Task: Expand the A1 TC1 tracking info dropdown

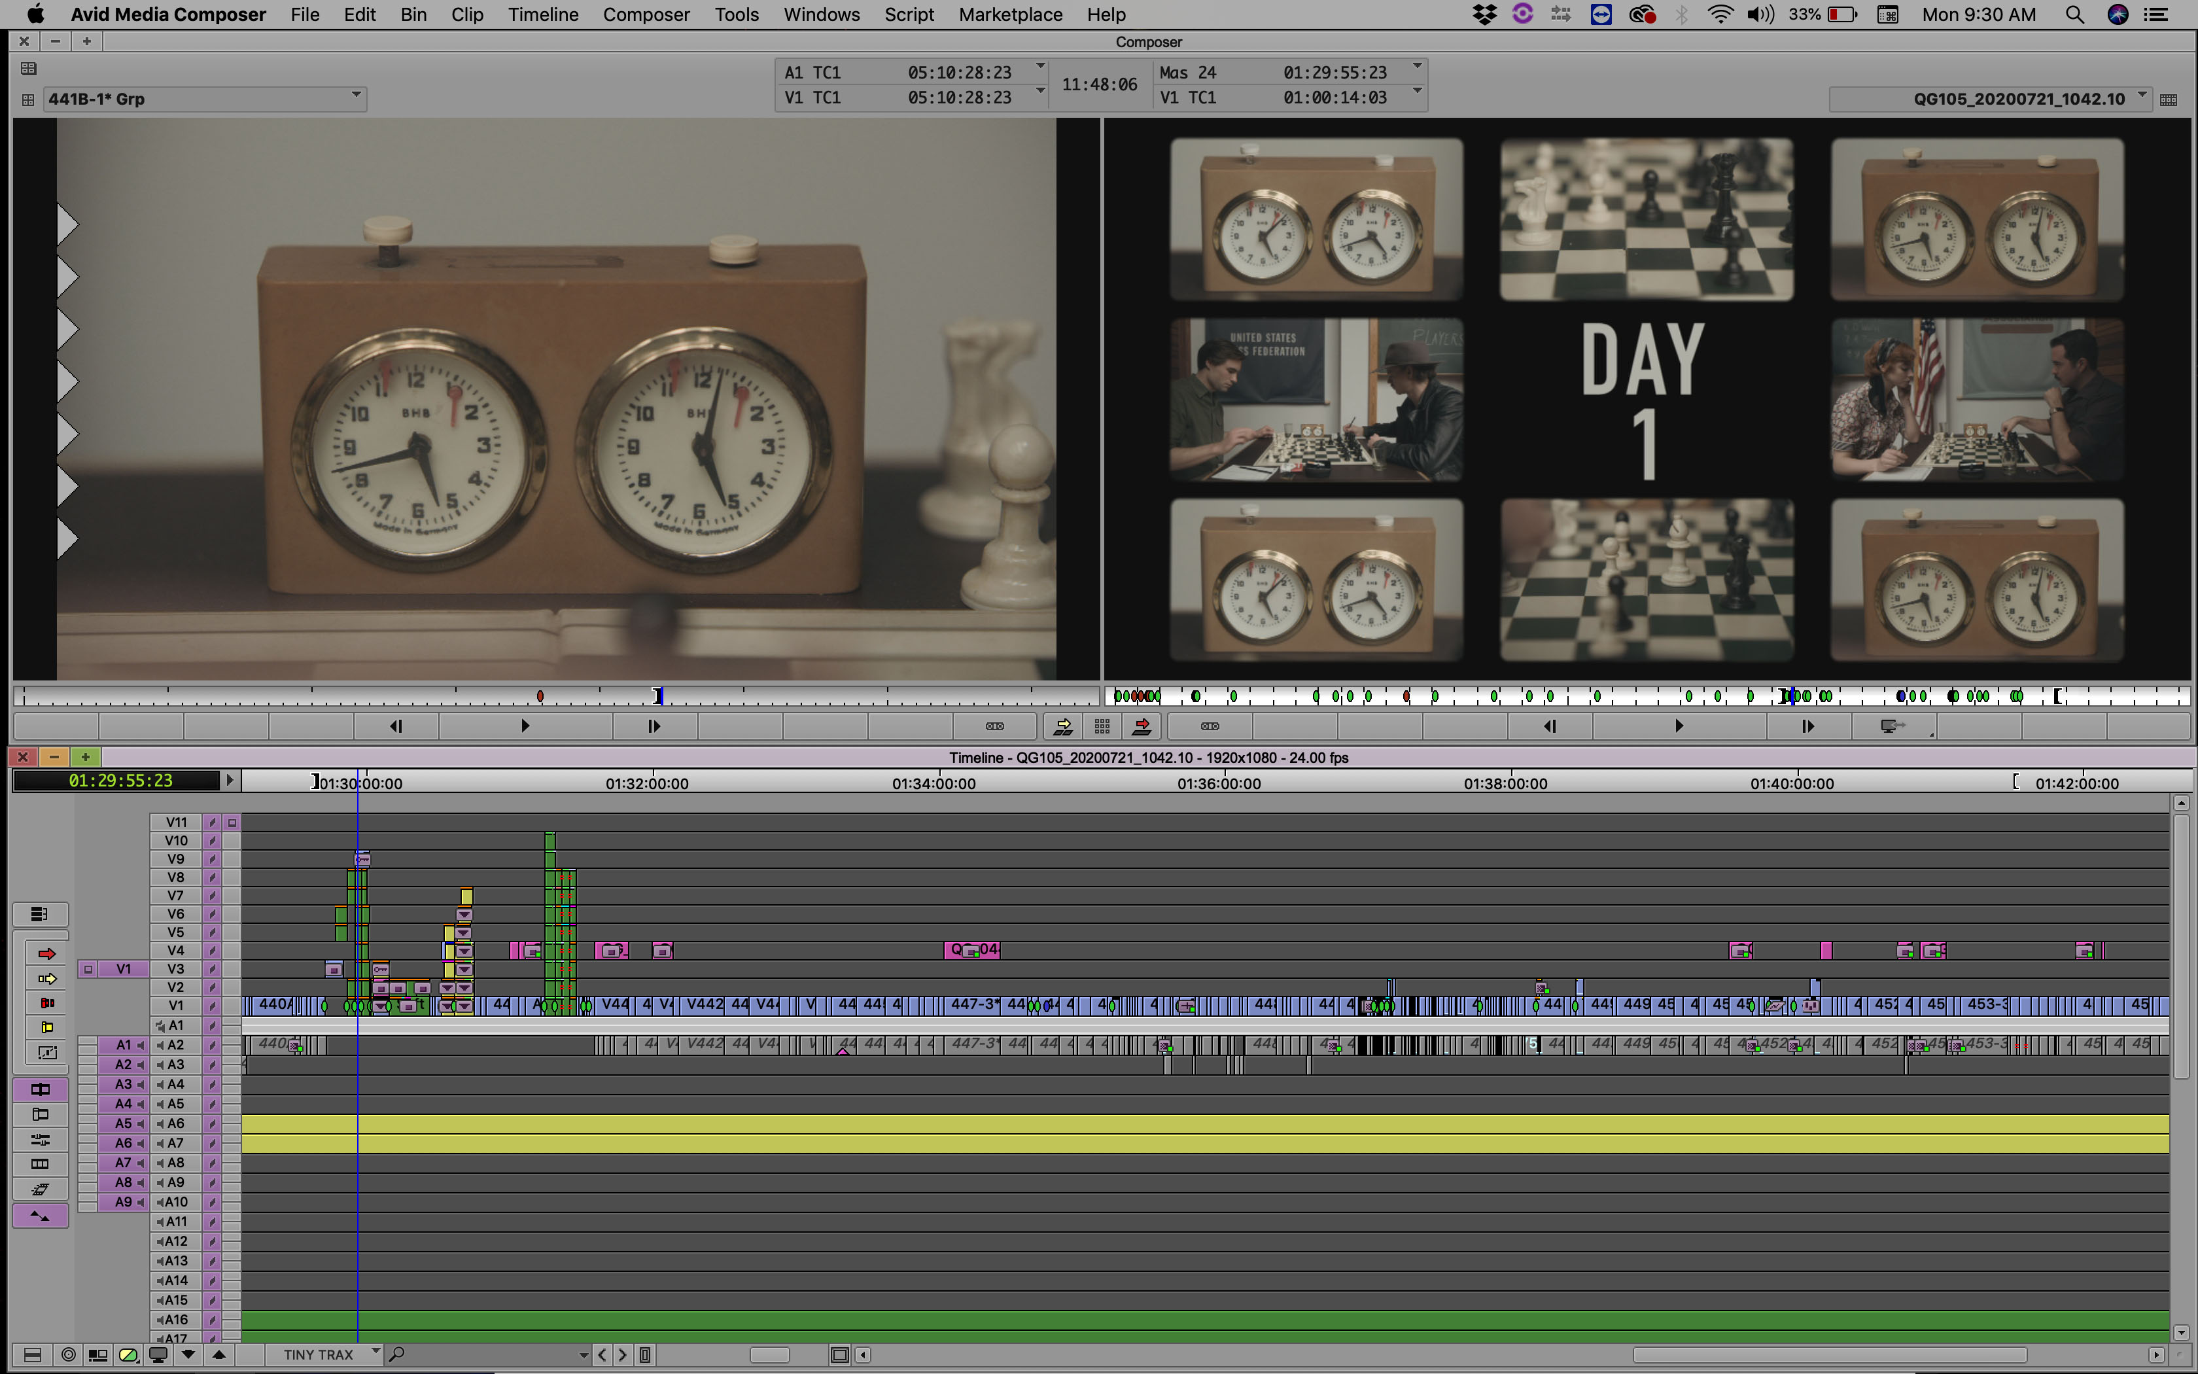Action: point(1041,65)
